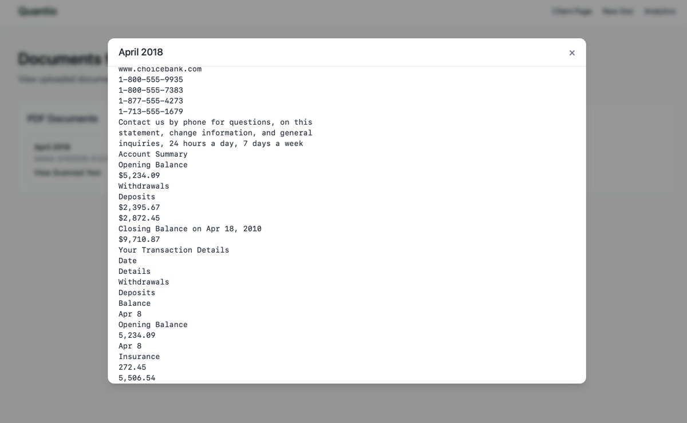The height and width of the screenshot is (423, 687).
Task: Click the Quantio logo in header
Action: 38,11
